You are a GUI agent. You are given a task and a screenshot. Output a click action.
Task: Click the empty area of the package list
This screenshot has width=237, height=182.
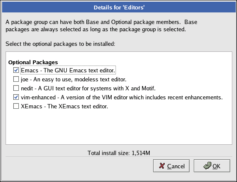119,127
